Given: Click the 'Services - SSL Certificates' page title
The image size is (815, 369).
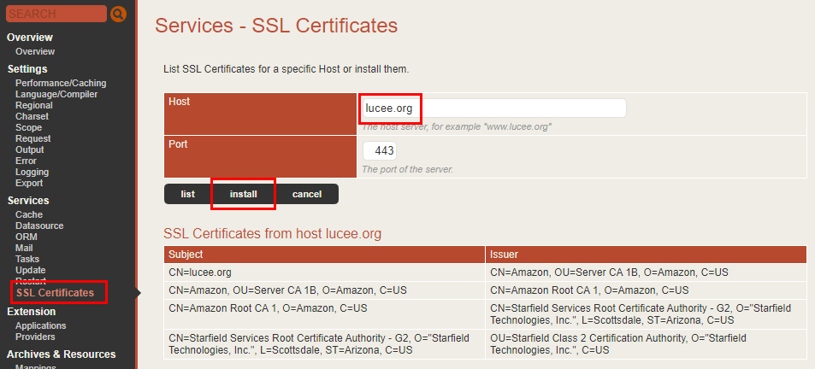Looking at the screenshot, I should (276, 26).
